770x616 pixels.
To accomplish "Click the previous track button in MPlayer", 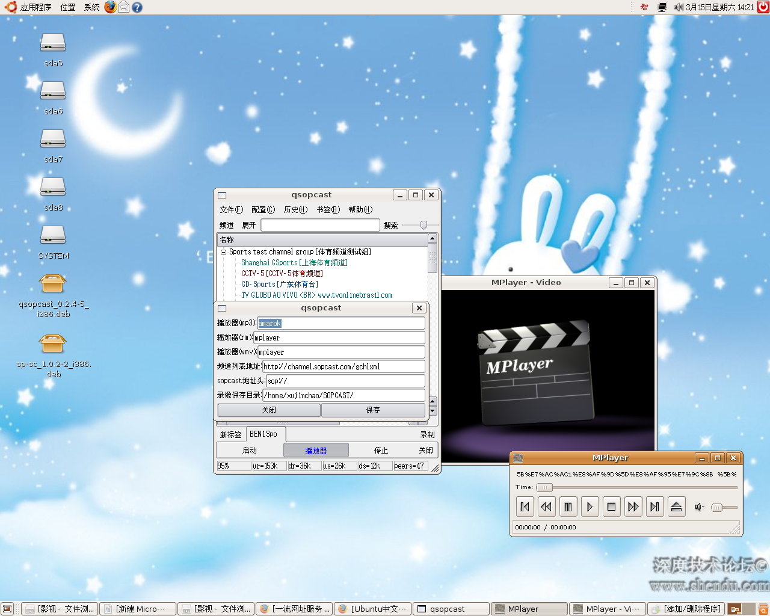I will 525,507.
